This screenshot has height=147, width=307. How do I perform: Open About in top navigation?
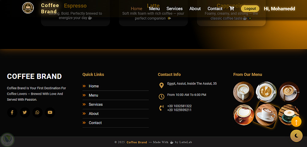[195, 9]
